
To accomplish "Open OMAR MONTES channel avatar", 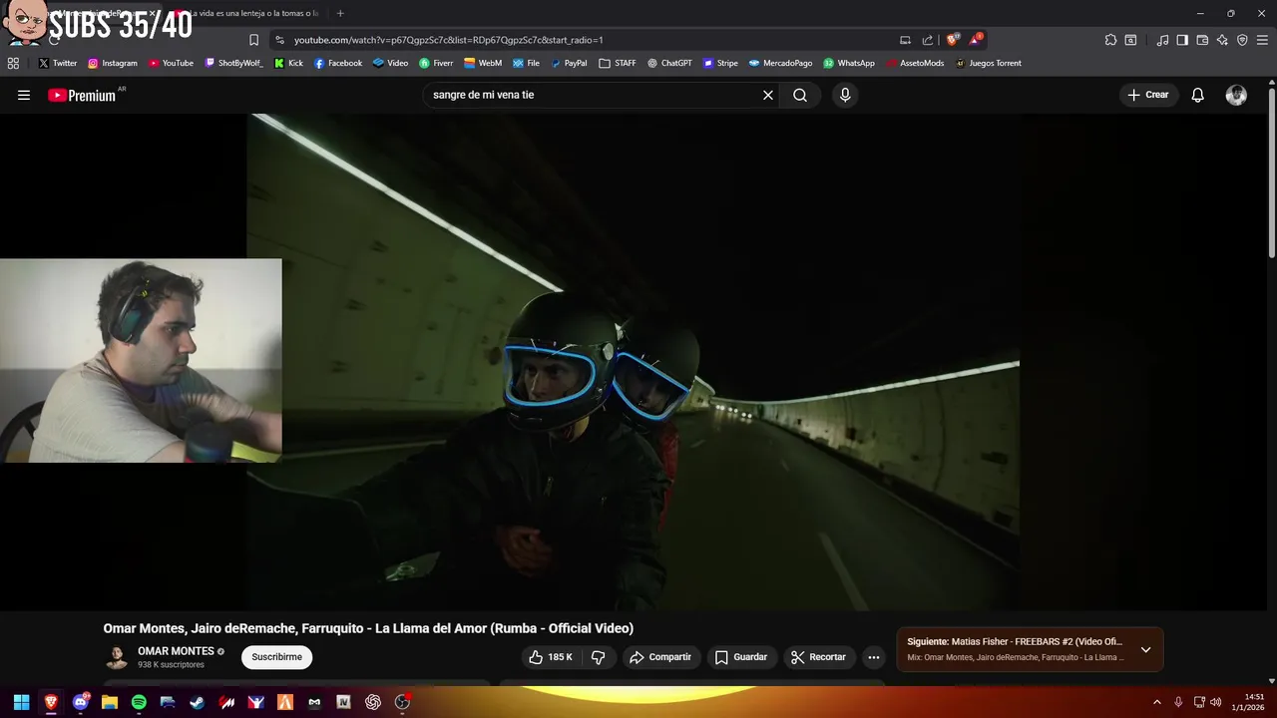I will 117,657.
